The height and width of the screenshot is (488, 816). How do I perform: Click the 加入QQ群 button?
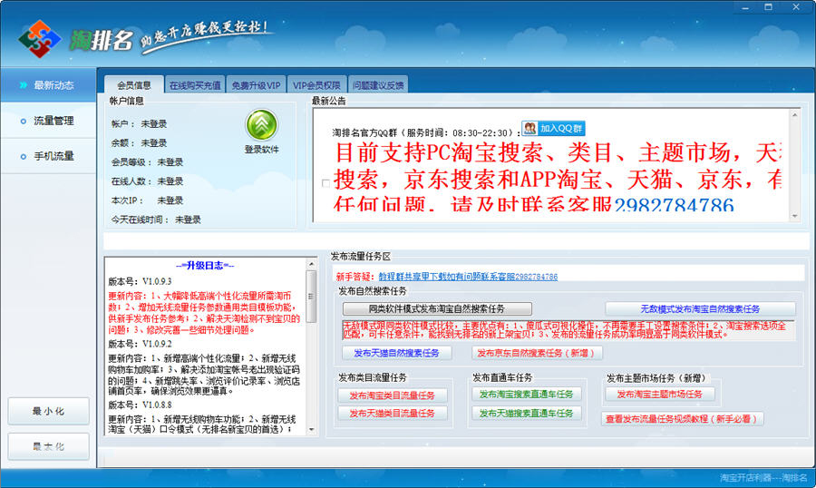553,128
